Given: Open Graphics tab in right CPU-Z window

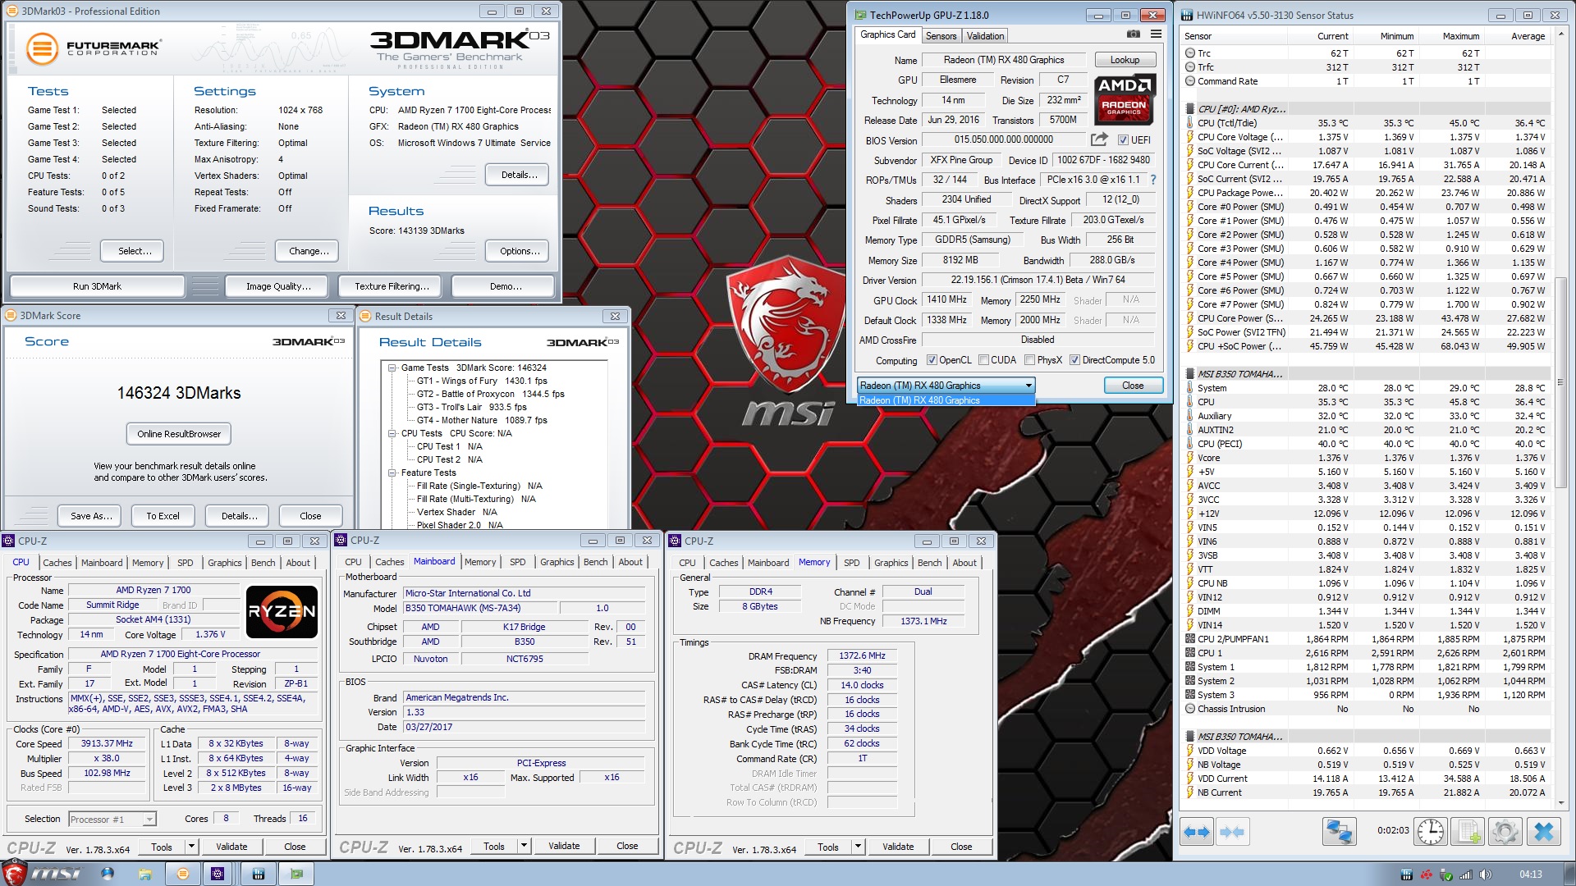Looking at the screenshot, I should [x=891, y=563].
